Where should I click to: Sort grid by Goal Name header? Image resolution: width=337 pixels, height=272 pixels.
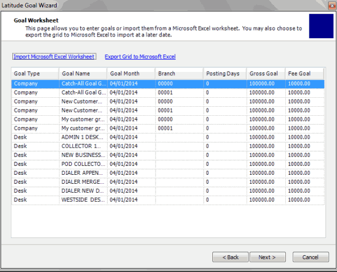[83, 74]
